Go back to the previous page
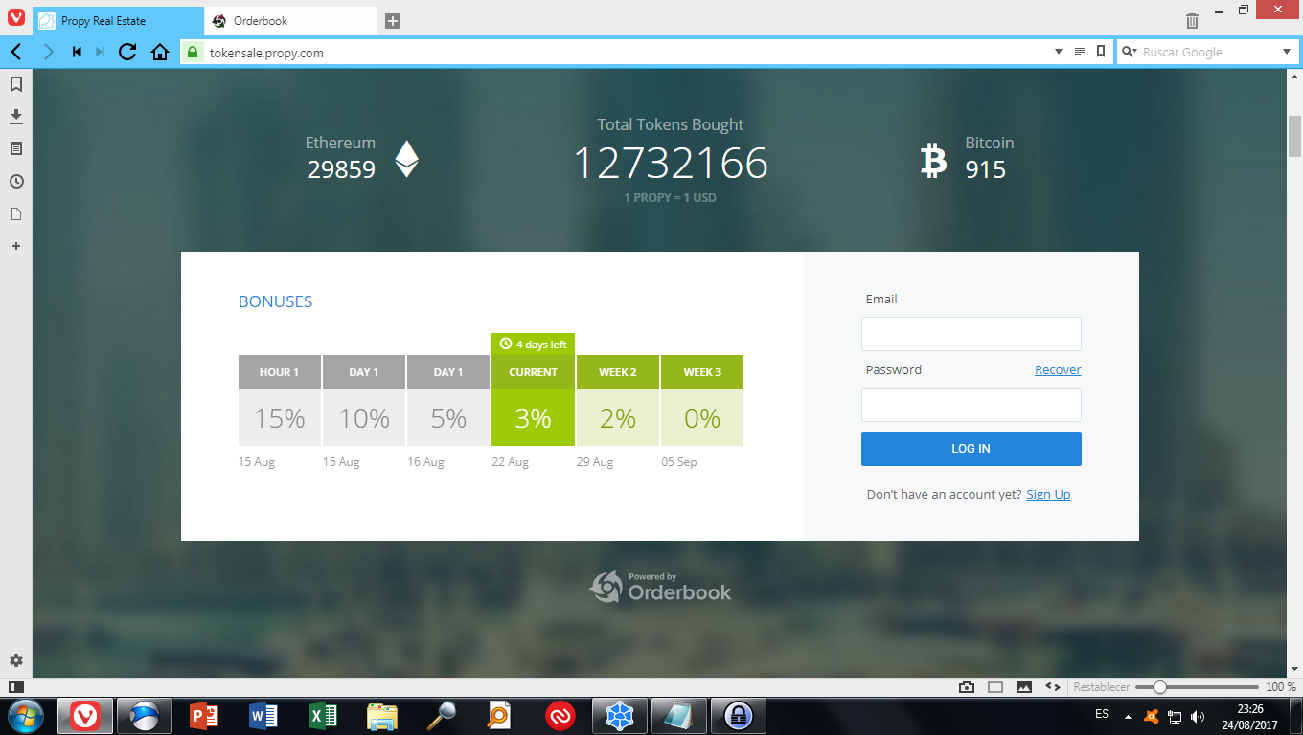This screenshot has width=1303, height=735. tap(16, 52)
